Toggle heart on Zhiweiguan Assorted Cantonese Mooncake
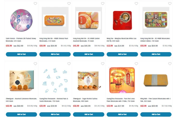This screenshot has width=177, height=118. tap(35, 64)
